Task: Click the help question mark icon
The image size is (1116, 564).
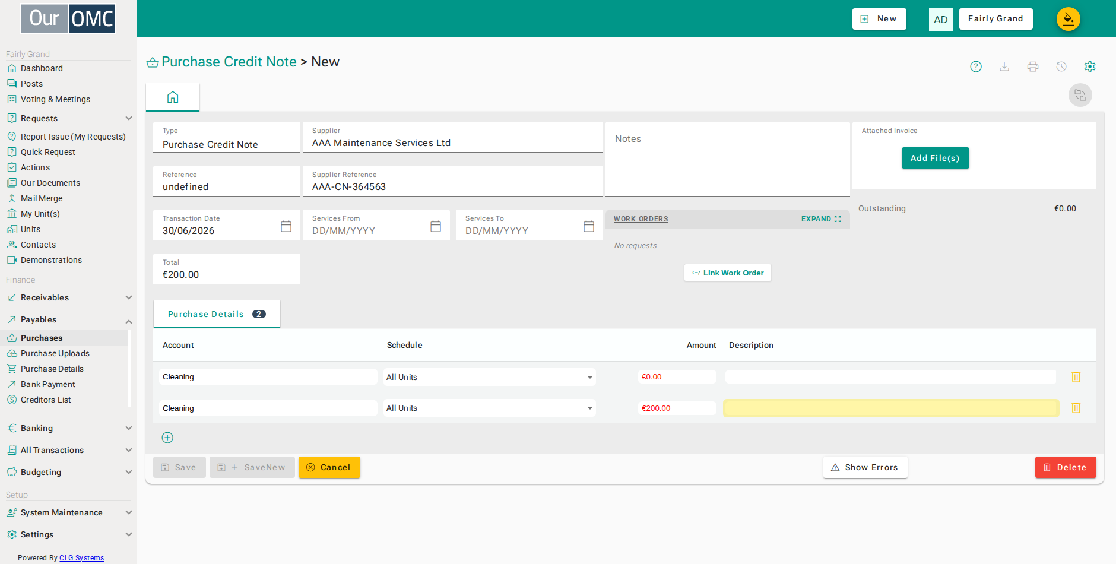Action: (976, 66)
